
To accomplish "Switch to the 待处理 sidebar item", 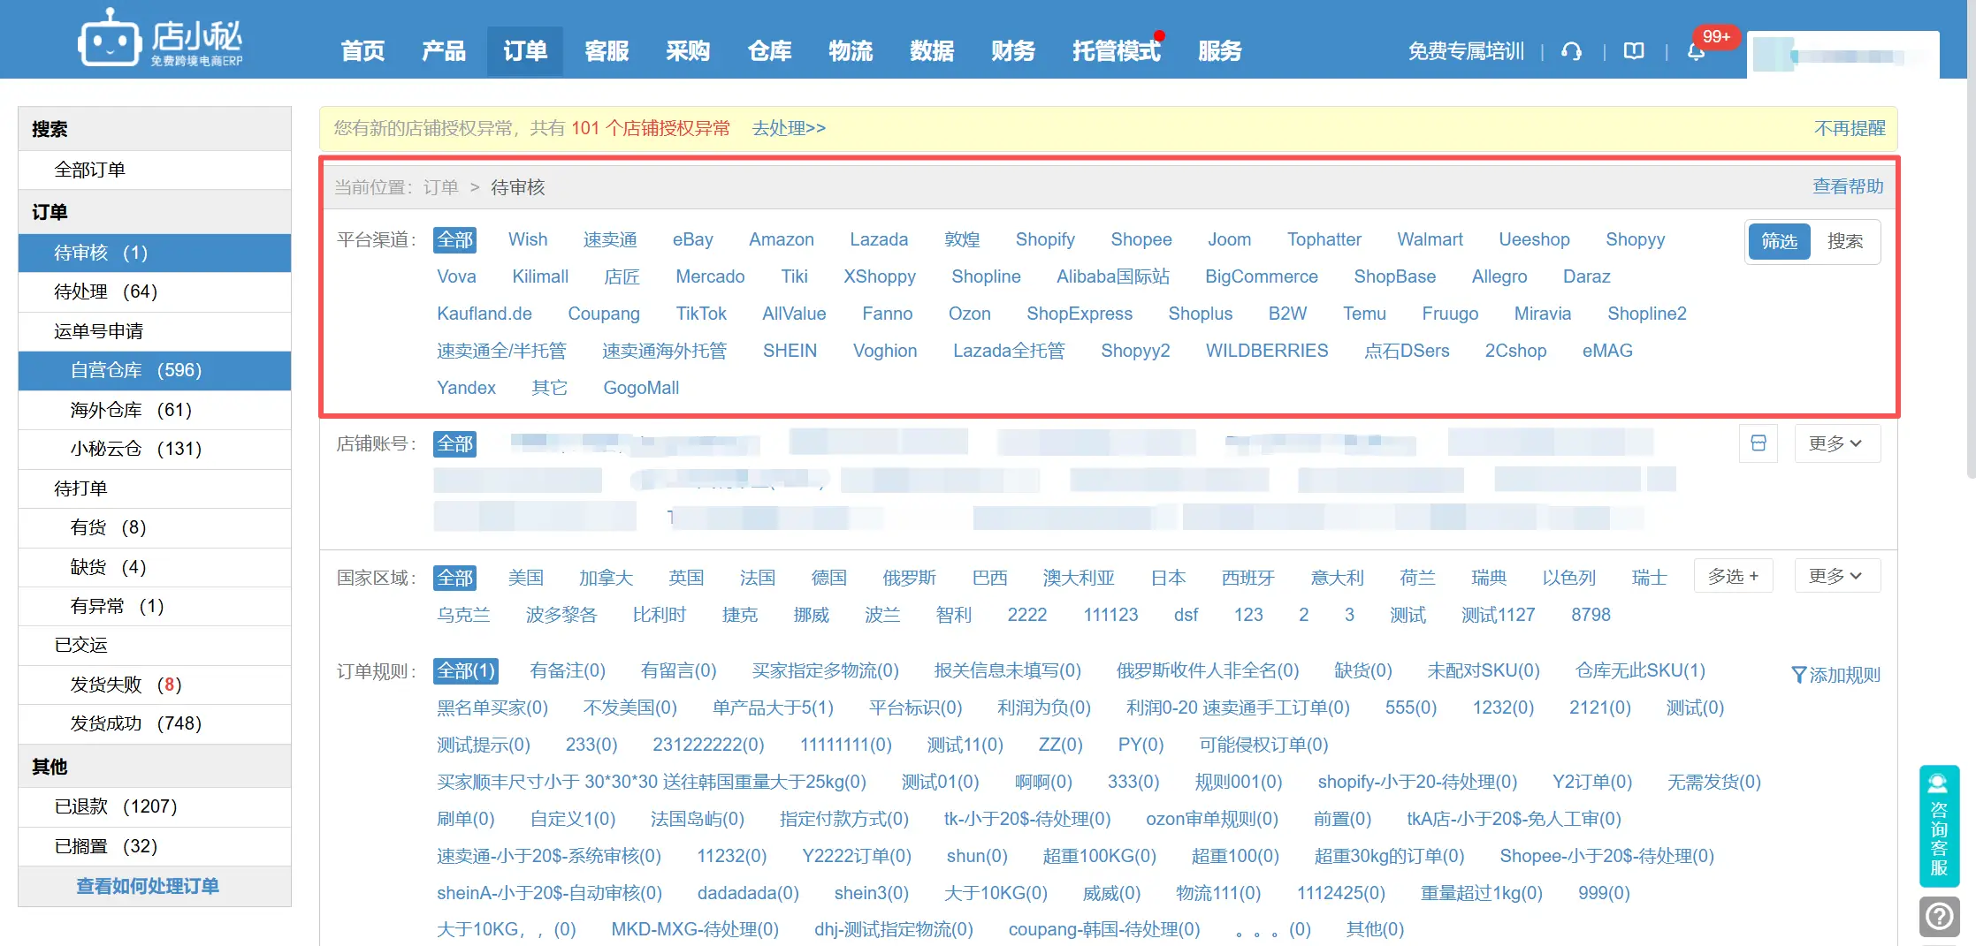I will (x=106, y=291).
